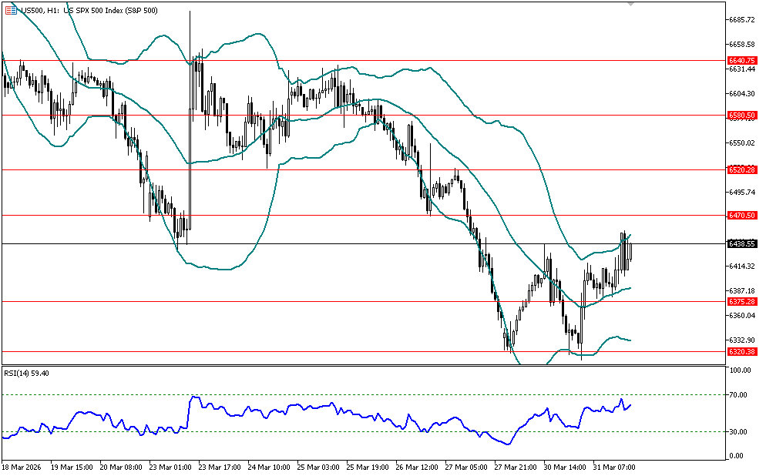Select the red 6580.50 price label
766x476 pixels.
741,116
